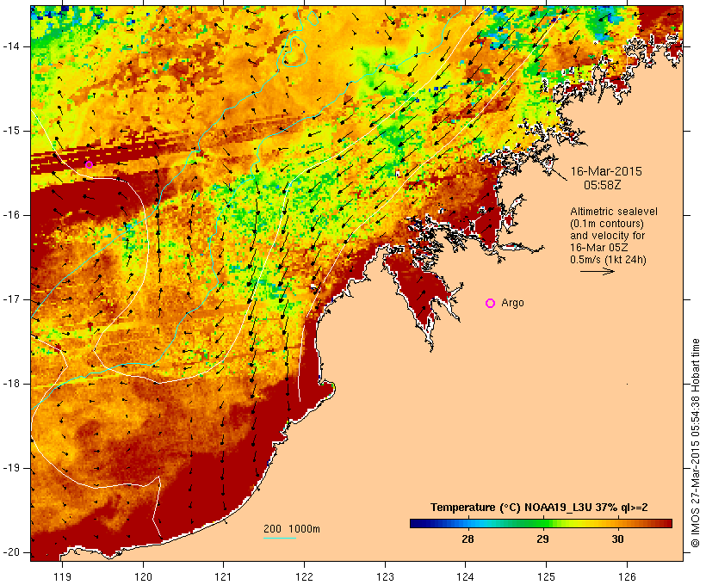The image size is (706, 585).
Task: Click the cyan 200m contour legend line
Action: click(x=280, y=538)
